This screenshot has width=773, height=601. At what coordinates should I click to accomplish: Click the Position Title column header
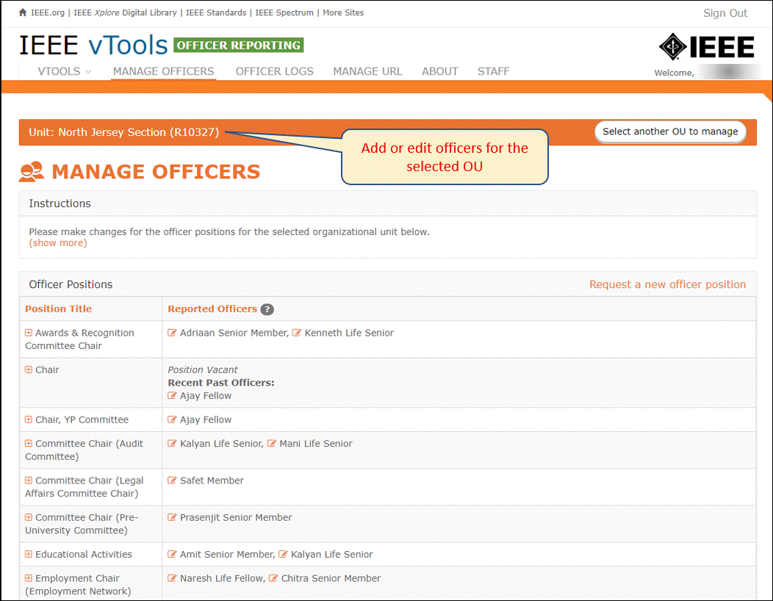(58, 309)
